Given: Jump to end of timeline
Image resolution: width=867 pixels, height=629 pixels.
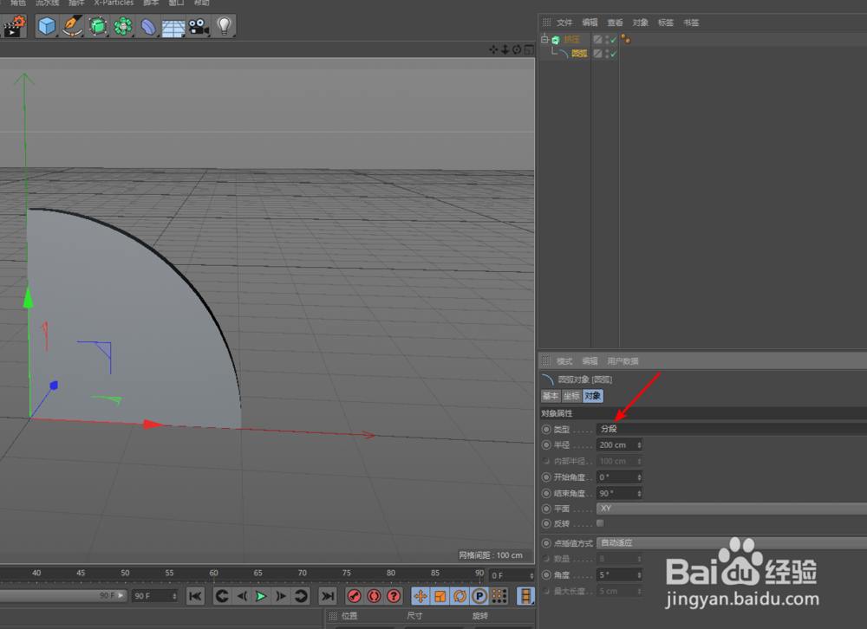Looking at the screenshot, I should (x=328, y=596).
